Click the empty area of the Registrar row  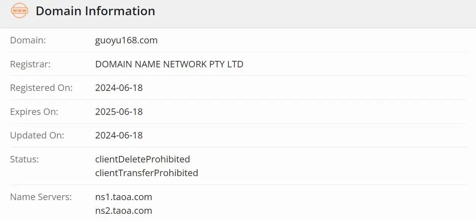(354, 64)
